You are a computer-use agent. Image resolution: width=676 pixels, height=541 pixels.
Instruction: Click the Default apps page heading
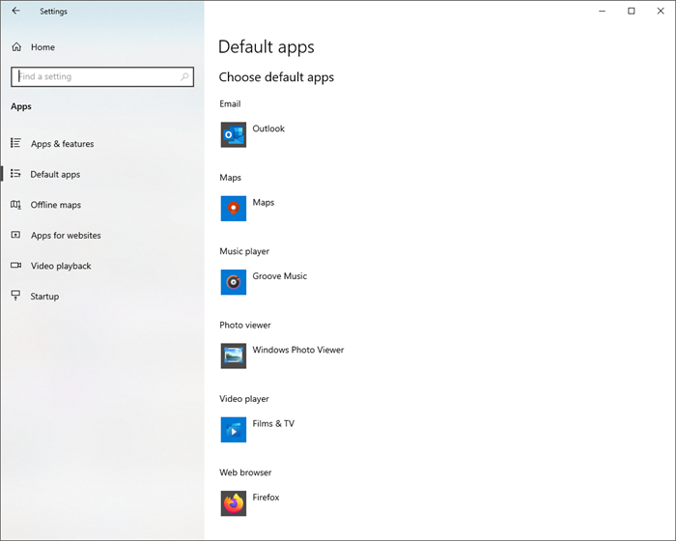click(x=267, y=47)
